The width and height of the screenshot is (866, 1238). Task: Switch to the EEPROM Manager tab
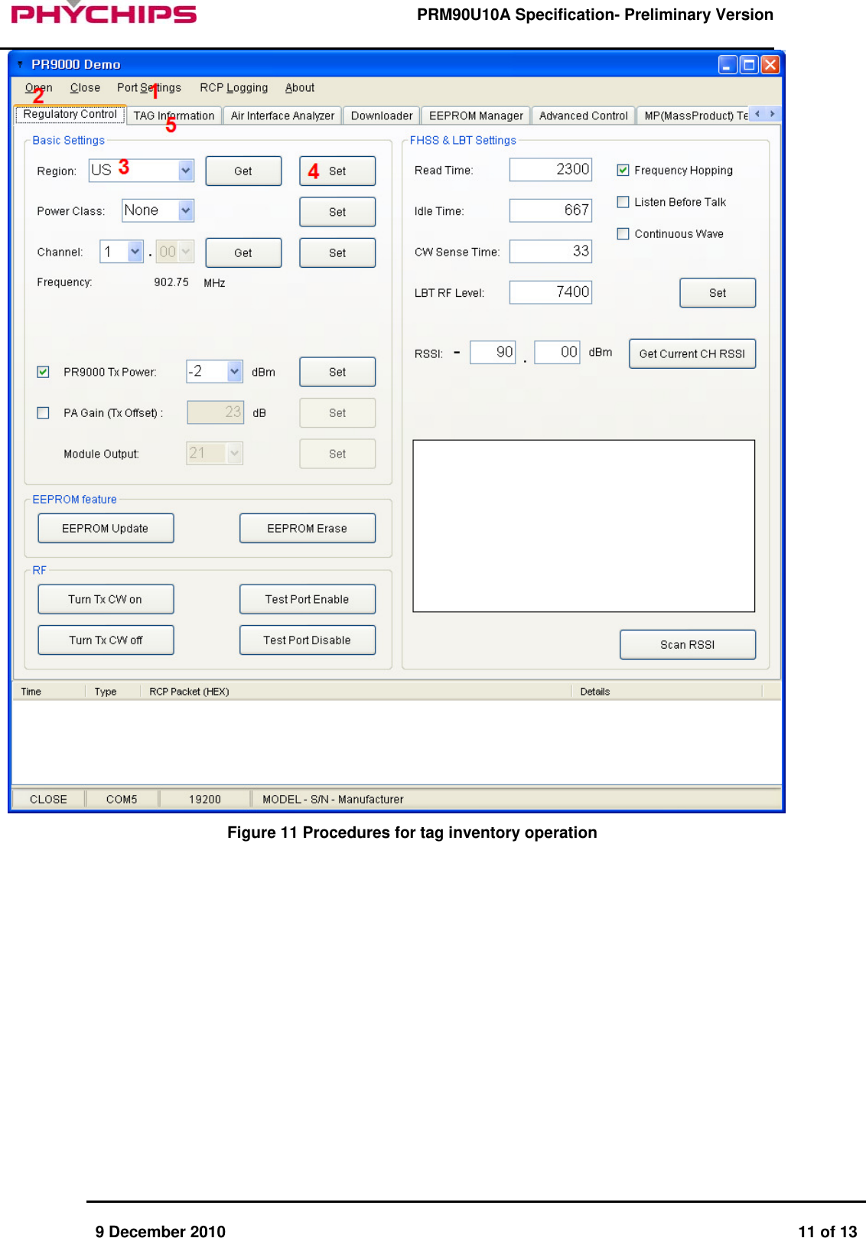coord(476,116)
